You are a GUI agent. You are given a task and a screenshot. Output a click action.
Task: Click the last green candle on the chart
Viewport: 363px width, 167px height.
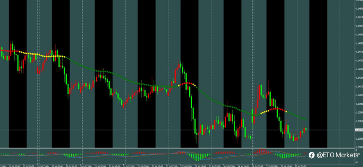click(x=306, y=129)
